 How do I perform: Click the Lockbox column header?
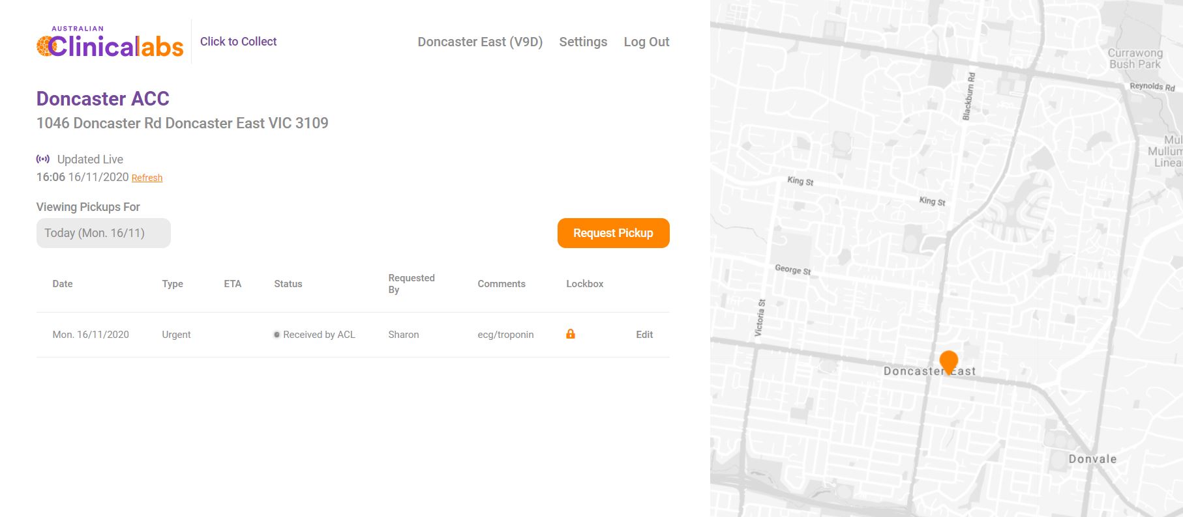(585, 284)
